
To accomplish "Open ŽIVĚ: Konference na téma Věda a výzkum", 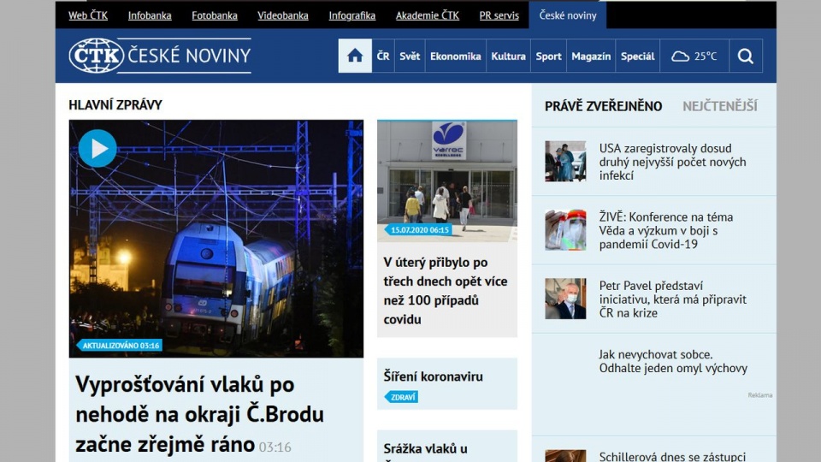I will [x=666, y=230].
